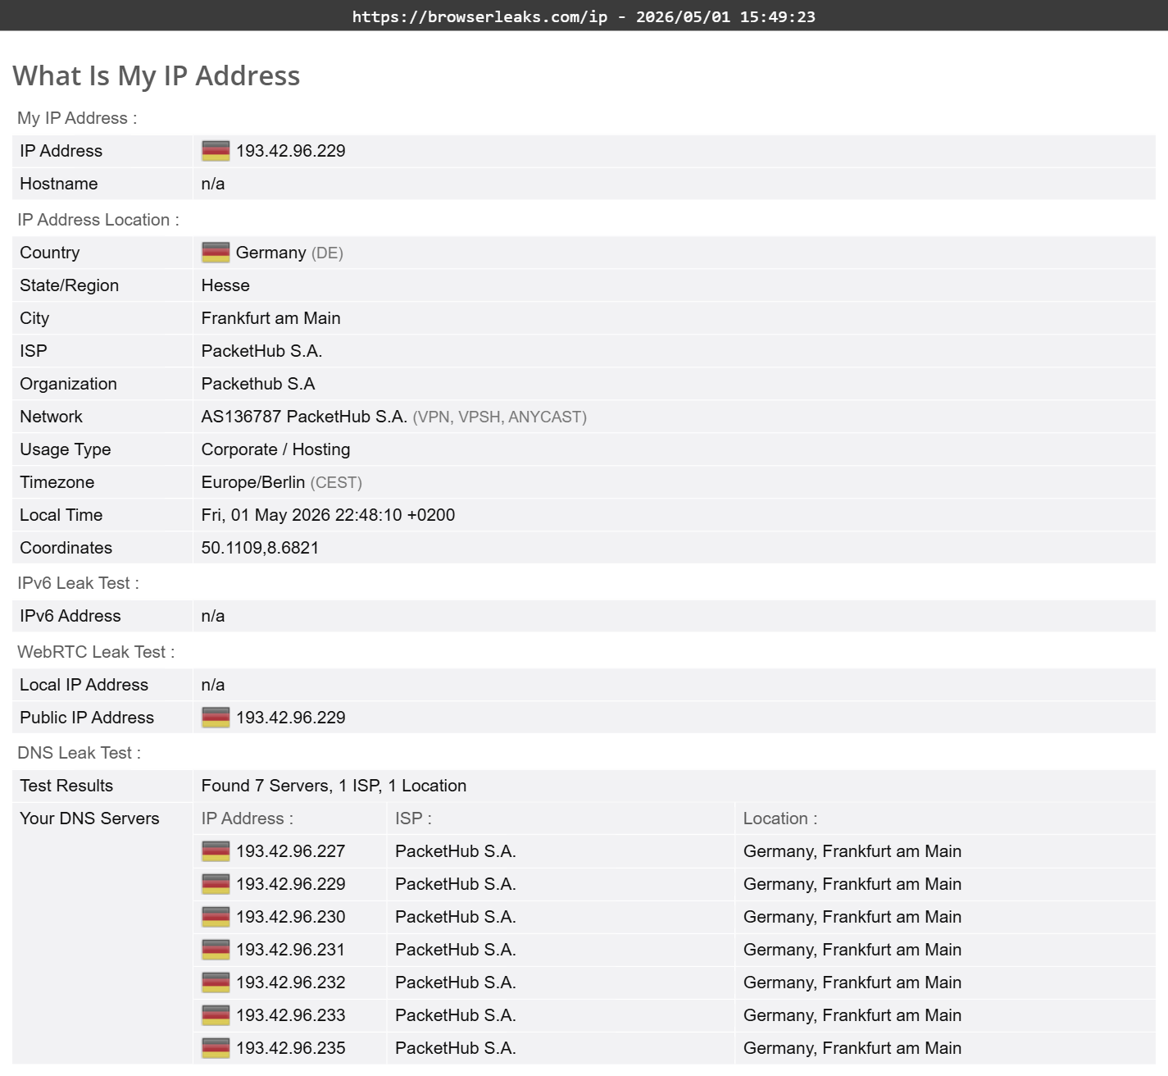Click the 'IP Address Location :' section title

pyautogui.click(x=98, y=220)
